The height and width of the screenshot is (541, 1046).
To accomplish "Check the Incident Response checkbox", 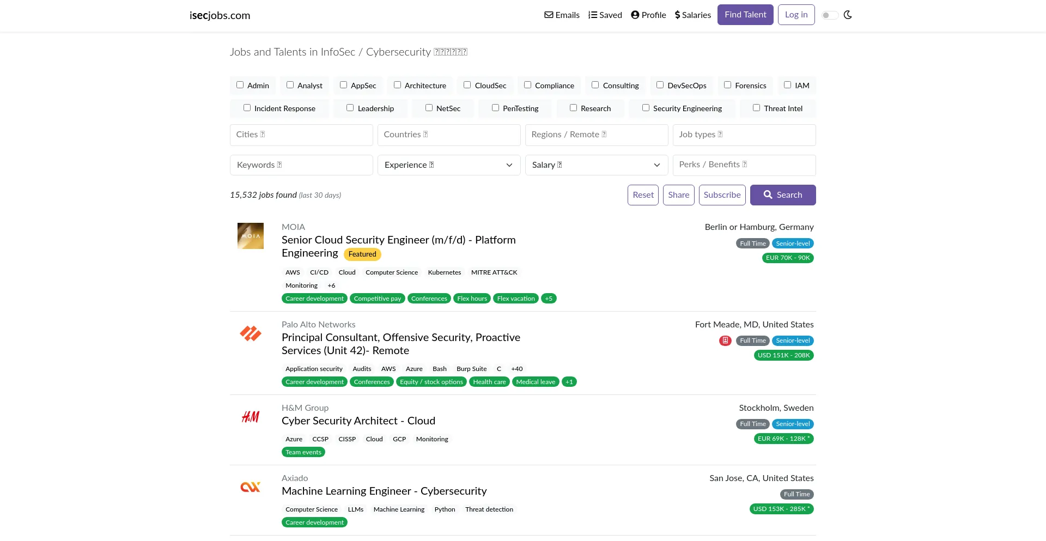I will pyautogui.click(x=247, y=108).
